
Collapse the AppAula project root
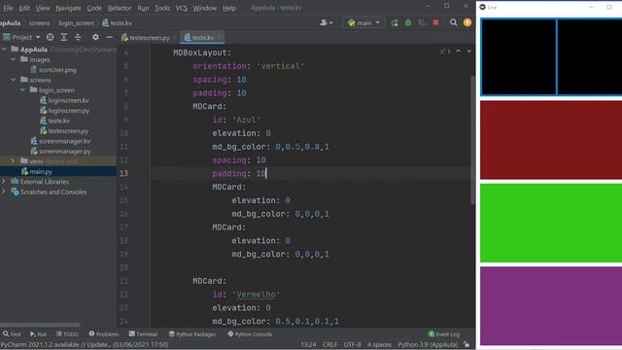tap(4, 50)
